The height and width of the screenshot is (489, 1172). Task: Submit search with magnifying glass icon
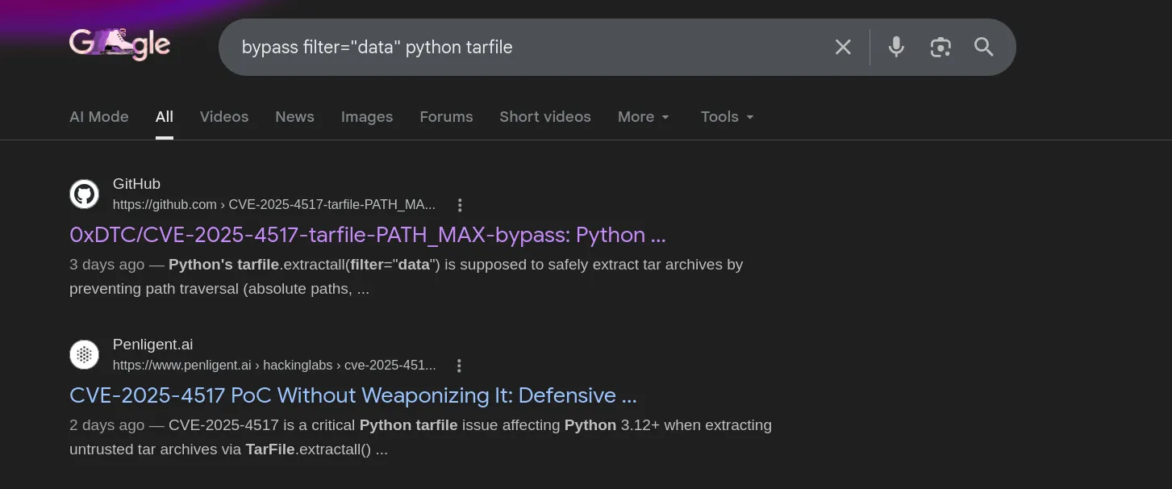pyautogui.click(x=984, y=47)
